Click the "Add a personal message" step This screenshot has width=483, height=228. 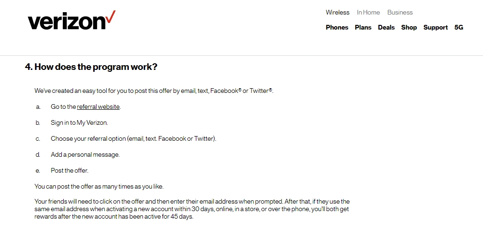85,155
